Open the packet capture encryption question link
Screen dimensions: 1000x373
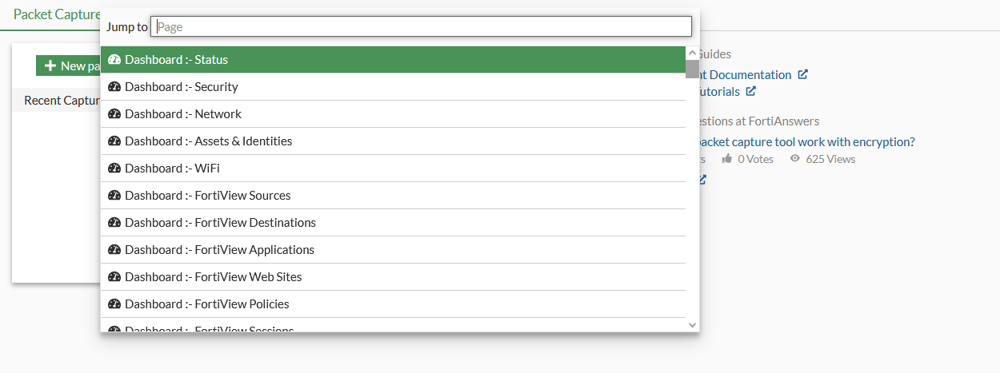[806, 141]
